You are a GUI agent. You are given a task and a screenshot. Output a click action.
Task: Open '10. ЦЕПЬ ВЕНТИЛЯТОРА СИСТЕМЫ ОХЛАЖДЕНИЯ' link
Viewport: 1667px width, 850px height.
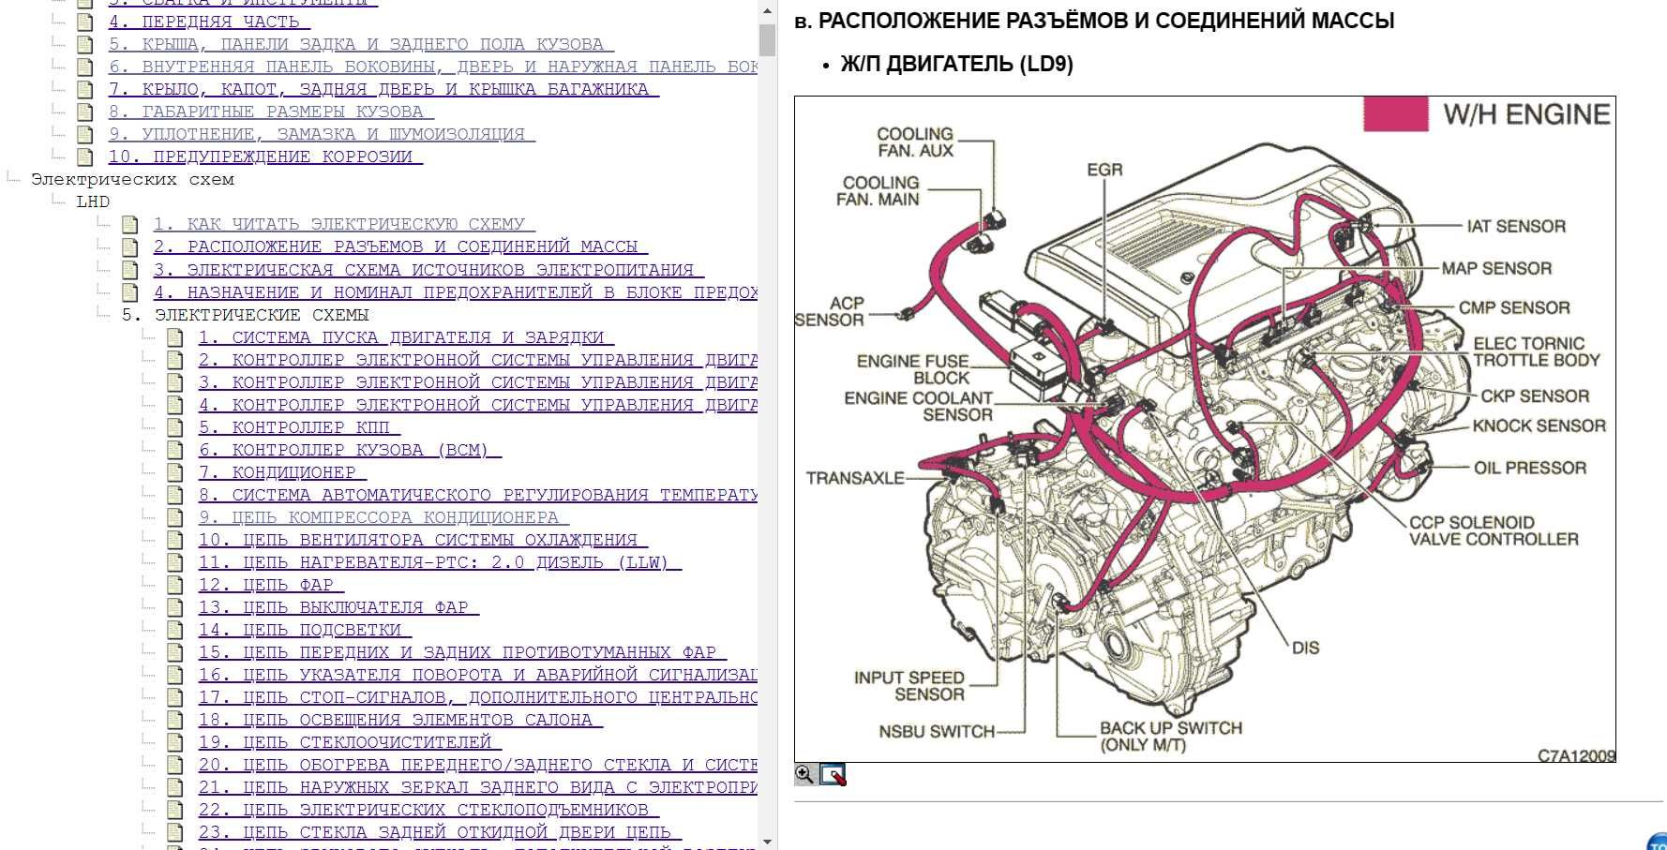[423, 540]
